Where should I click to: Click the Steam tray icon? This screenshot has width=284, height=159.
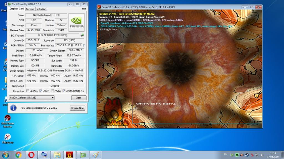click(247, 155)
